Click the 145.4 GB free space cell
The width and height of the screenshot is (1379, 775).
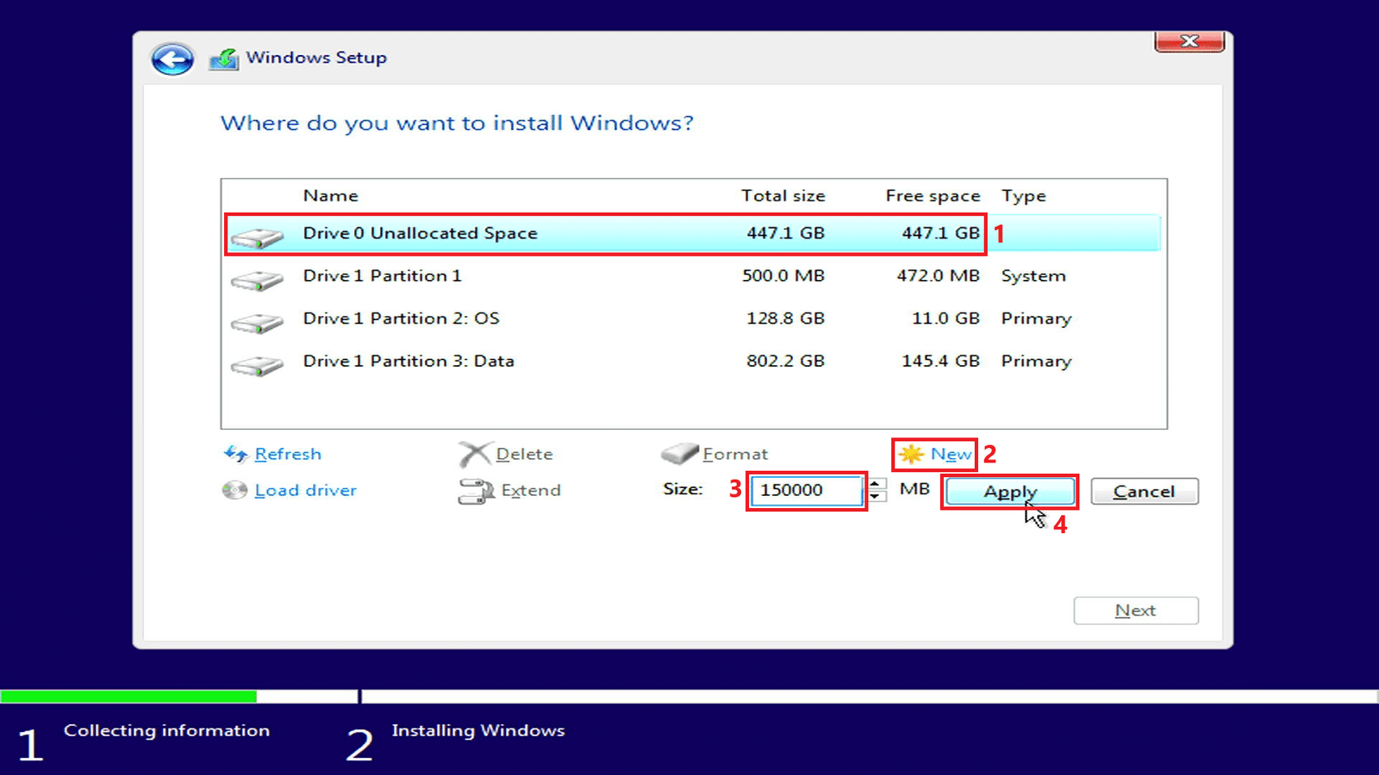tap(940, 361)
